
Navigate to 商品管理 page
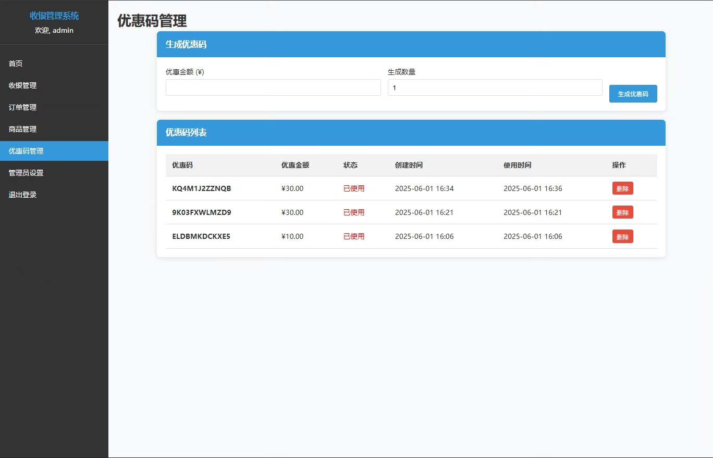click(x=22, y=129)
